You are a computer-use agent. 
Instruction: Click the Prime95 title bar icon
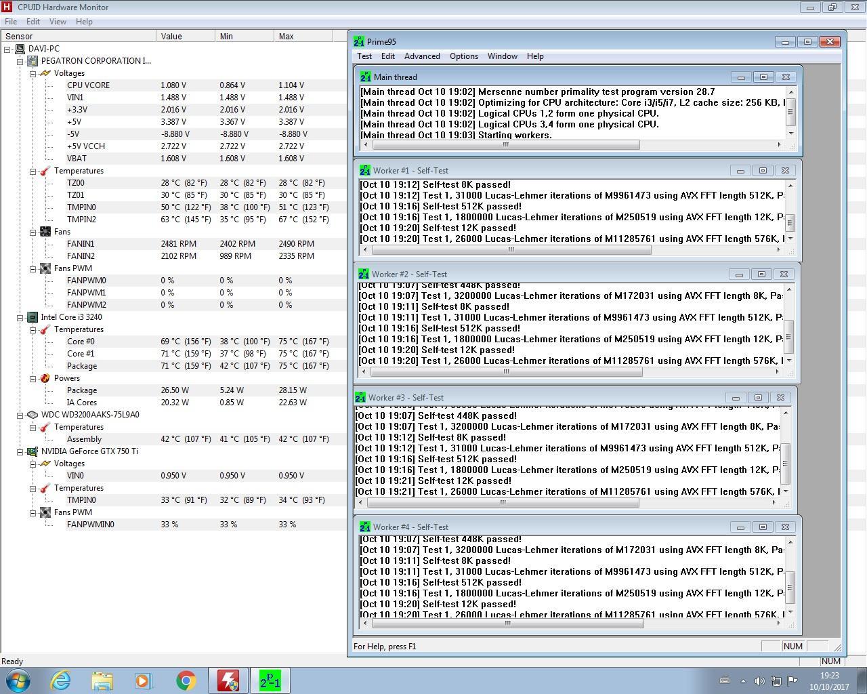pyautogui.click(x=359, y=42)
